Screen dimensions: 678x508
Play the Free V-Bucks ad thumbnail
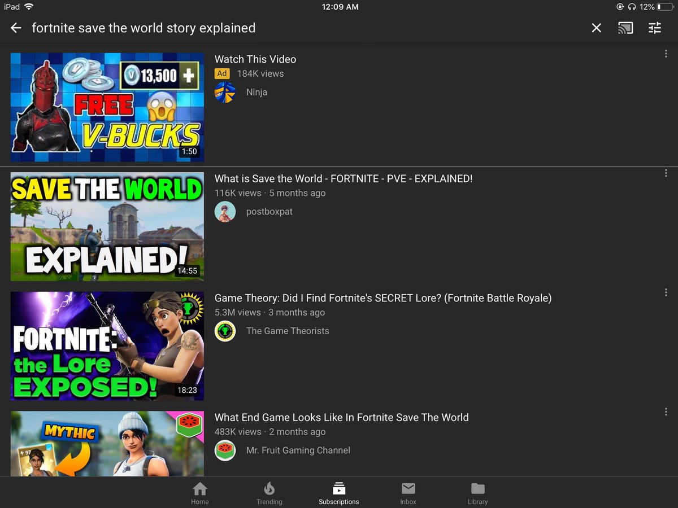(107, 107)
